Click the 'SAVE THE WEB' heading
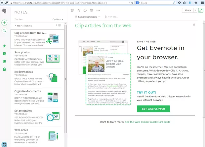This screenshot has height=147, width=205. (146, 42)
